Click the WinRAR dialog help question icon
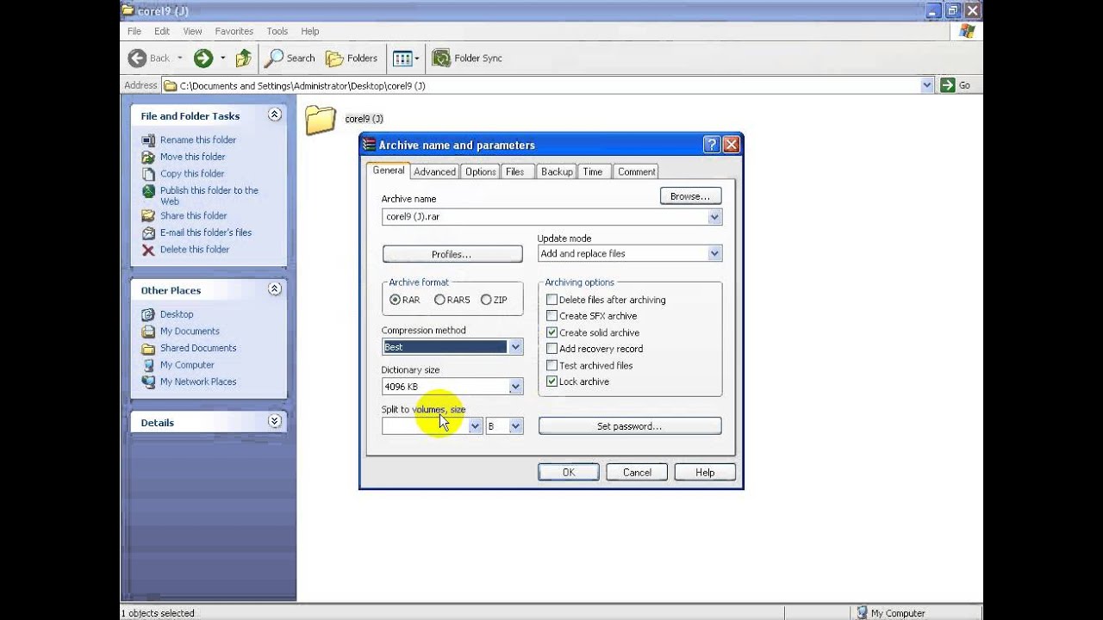1103x620 pixels. 712,145
